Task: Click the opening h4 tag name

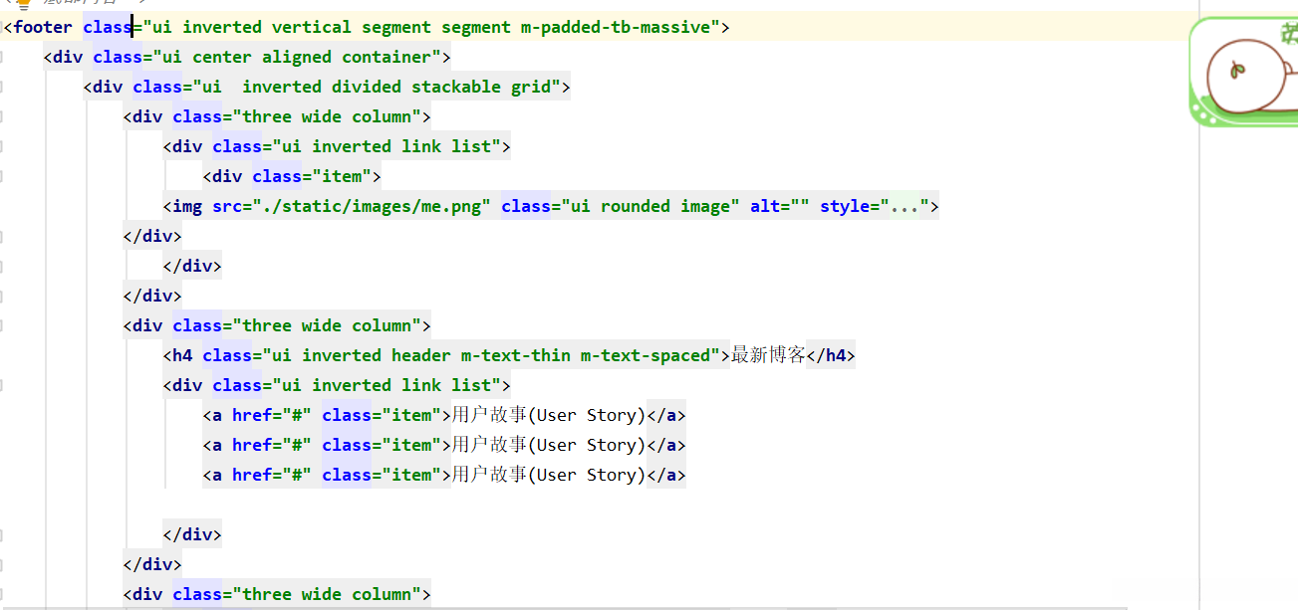Action: (x=182, y=355)
